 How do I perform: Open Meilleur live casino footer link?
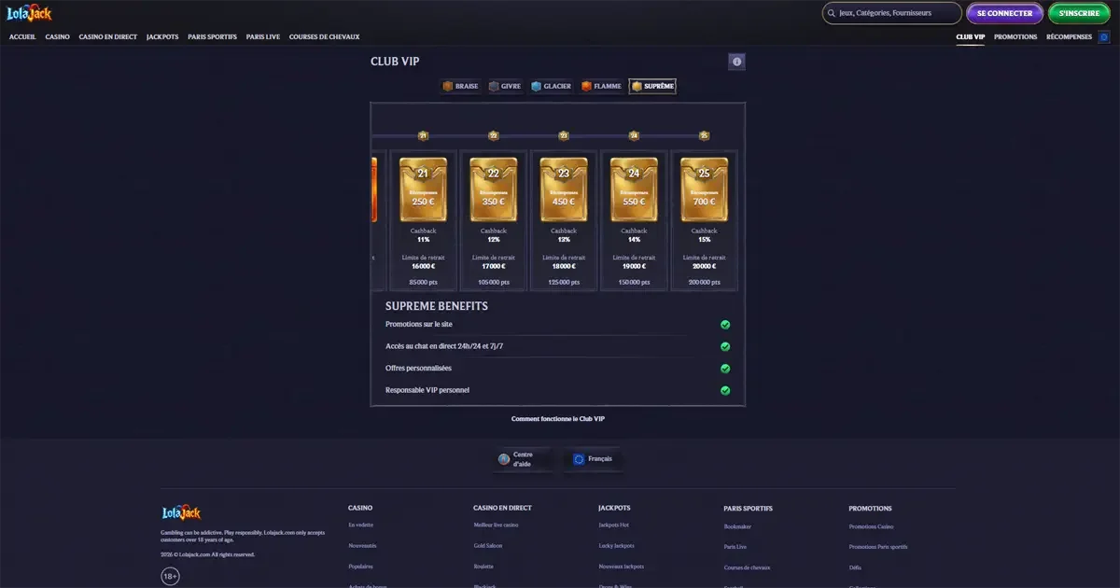(496, 525)
